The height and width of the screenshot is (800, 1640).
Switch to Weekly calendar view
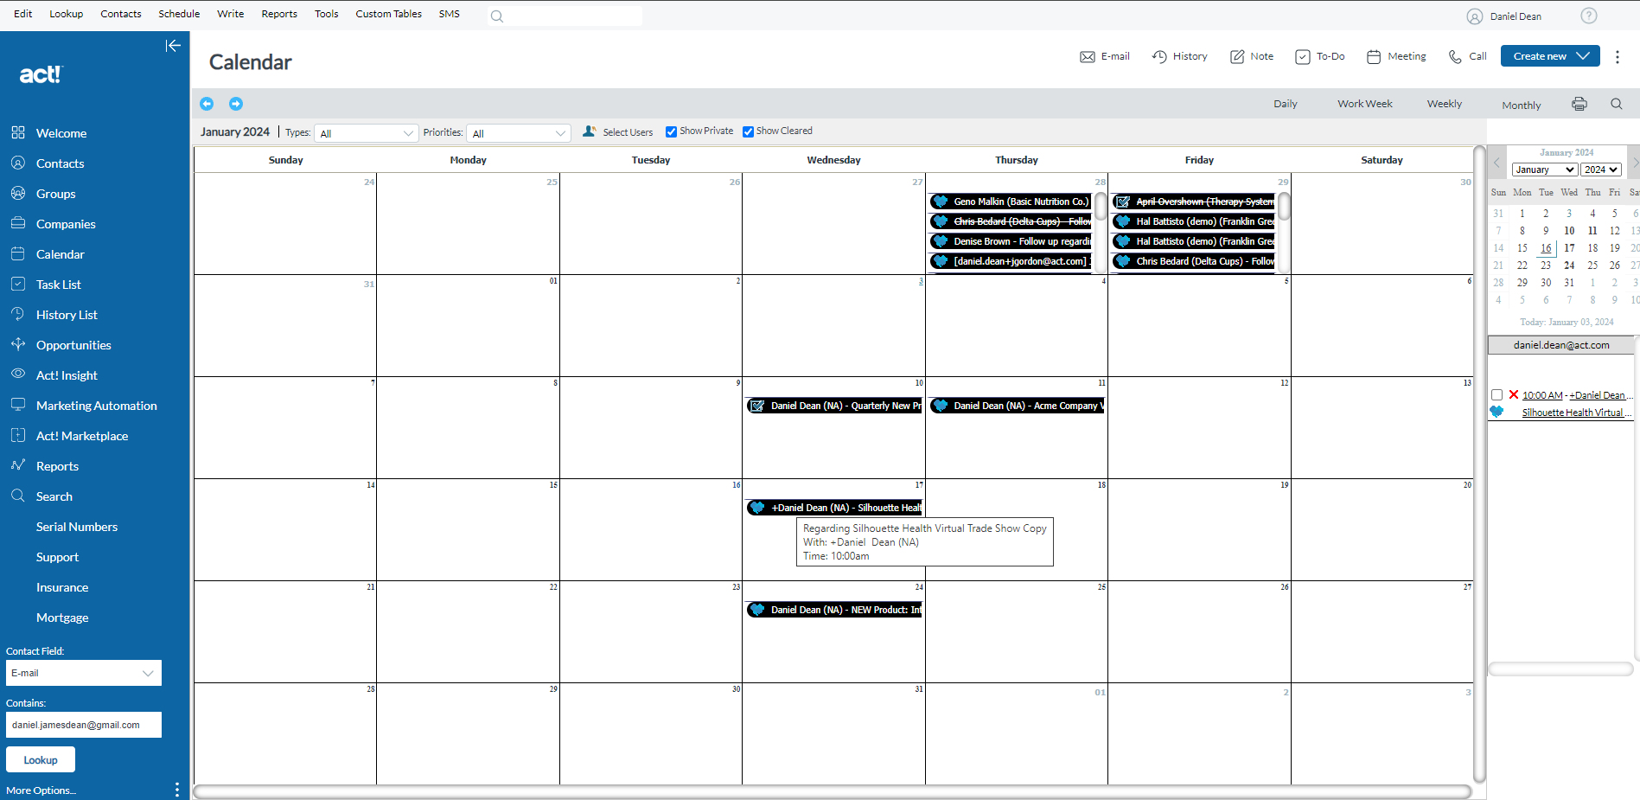click(x=1445, y=104)
